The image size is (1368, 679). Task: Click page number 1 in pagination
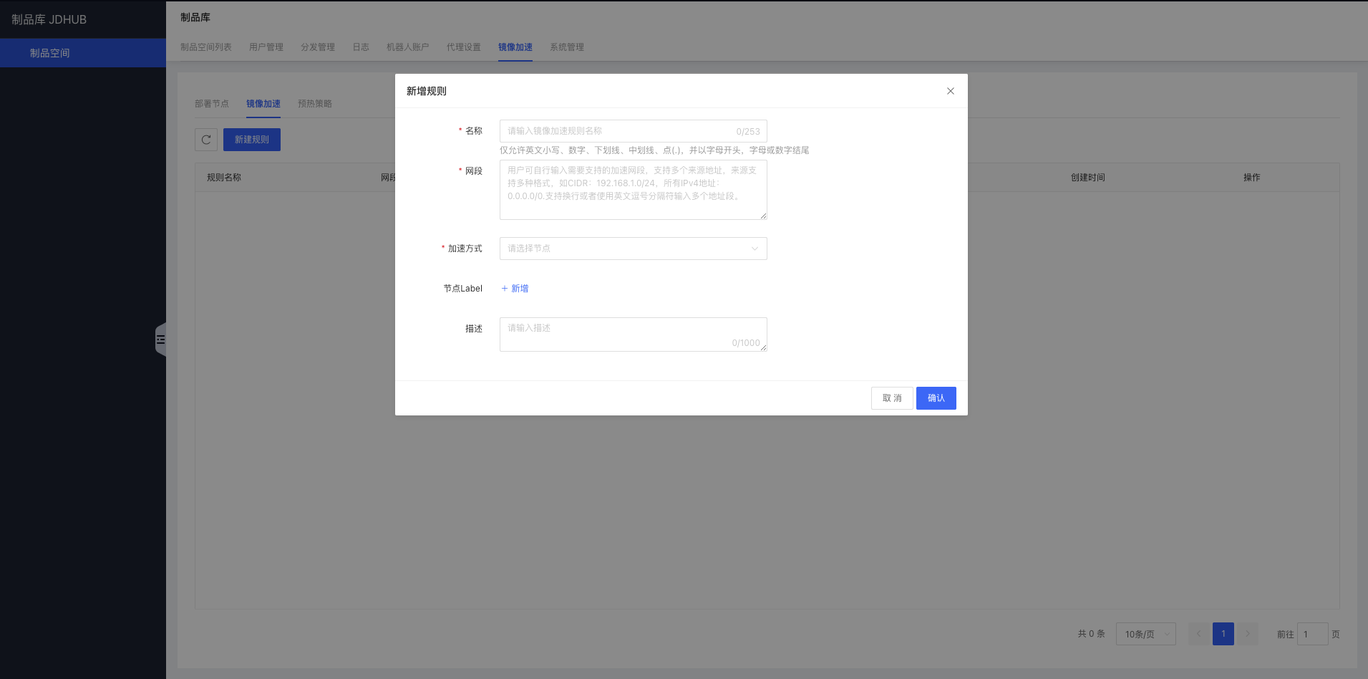click(1223, 634)
